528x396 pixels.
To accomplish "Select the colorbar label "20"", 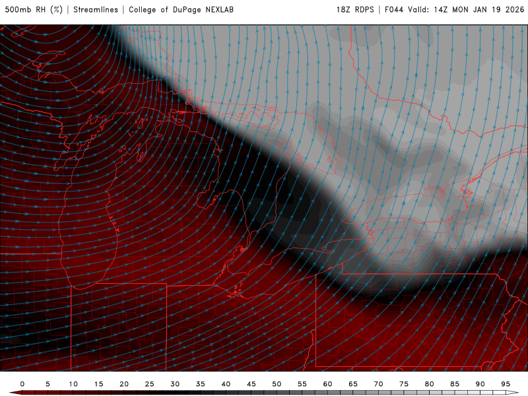I will 124,384.
